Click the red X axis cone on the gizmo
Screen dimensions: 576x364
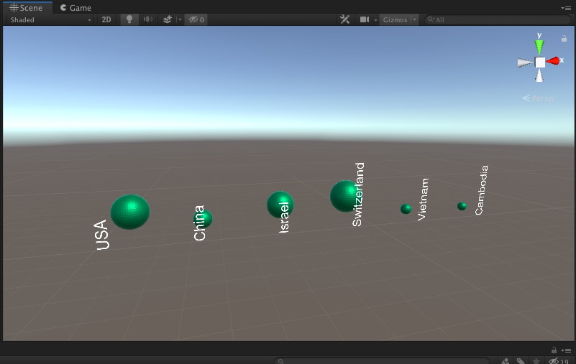tap(553, 60)
